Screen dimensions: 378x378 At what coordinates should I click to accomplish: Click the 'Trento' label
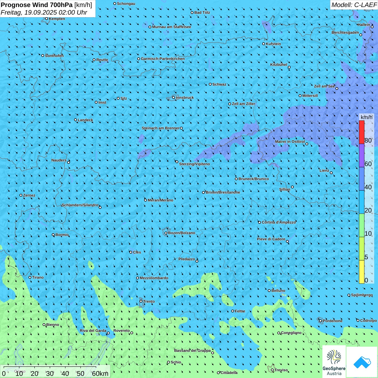pyautogui.click(x=149, y=301)
